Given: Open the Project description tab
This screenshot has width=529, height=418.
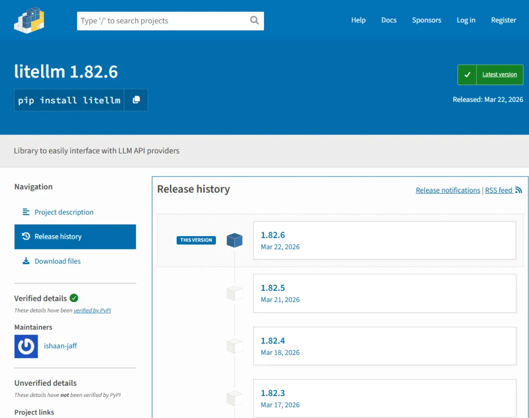Looking at the screenshot, I should pos(75,212).
